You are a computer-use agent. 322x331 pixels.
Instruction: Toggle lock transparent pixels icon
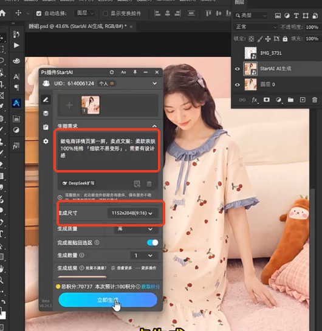click(252, 39)
